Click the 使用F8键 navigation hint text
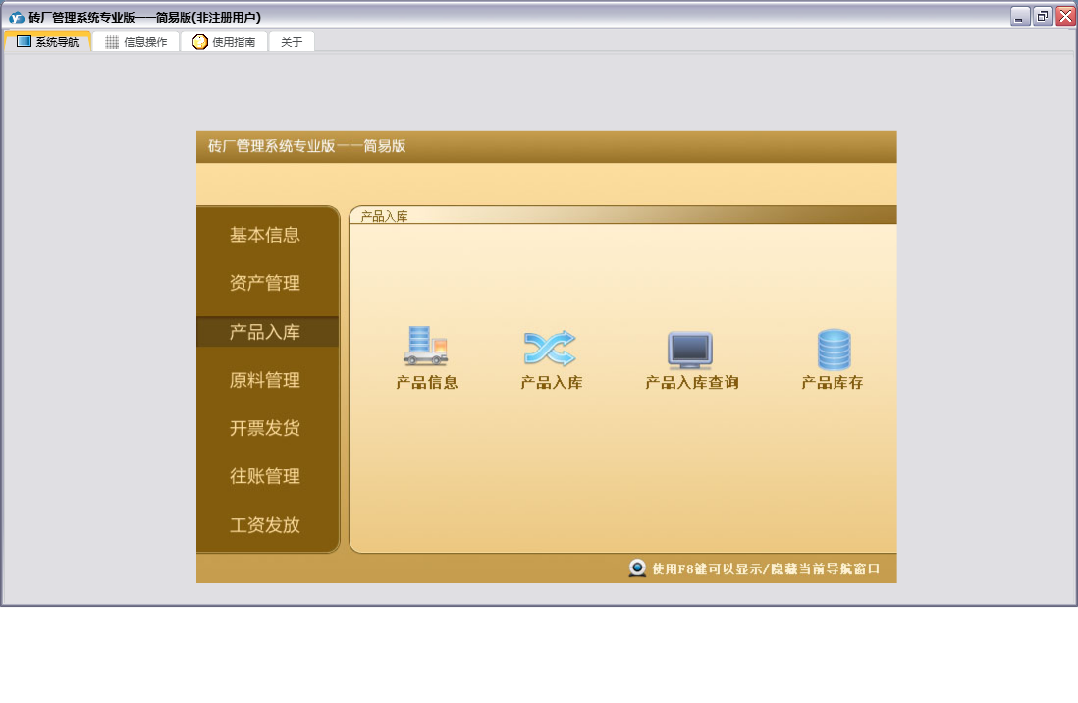The width and height of the screenshot is (1078, 703). click(x=766, y=568)
